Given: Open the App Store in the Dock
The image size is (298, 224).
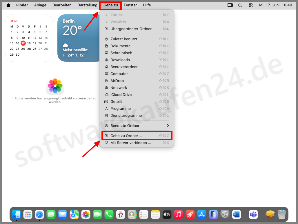Looking at the screenshot, I should pyautogui.click(x=202, y=214).
